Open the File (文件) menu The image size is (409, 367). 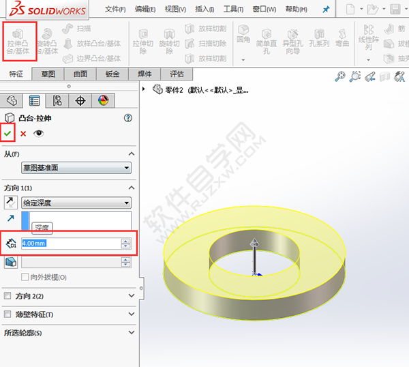[x=115, y=10]
